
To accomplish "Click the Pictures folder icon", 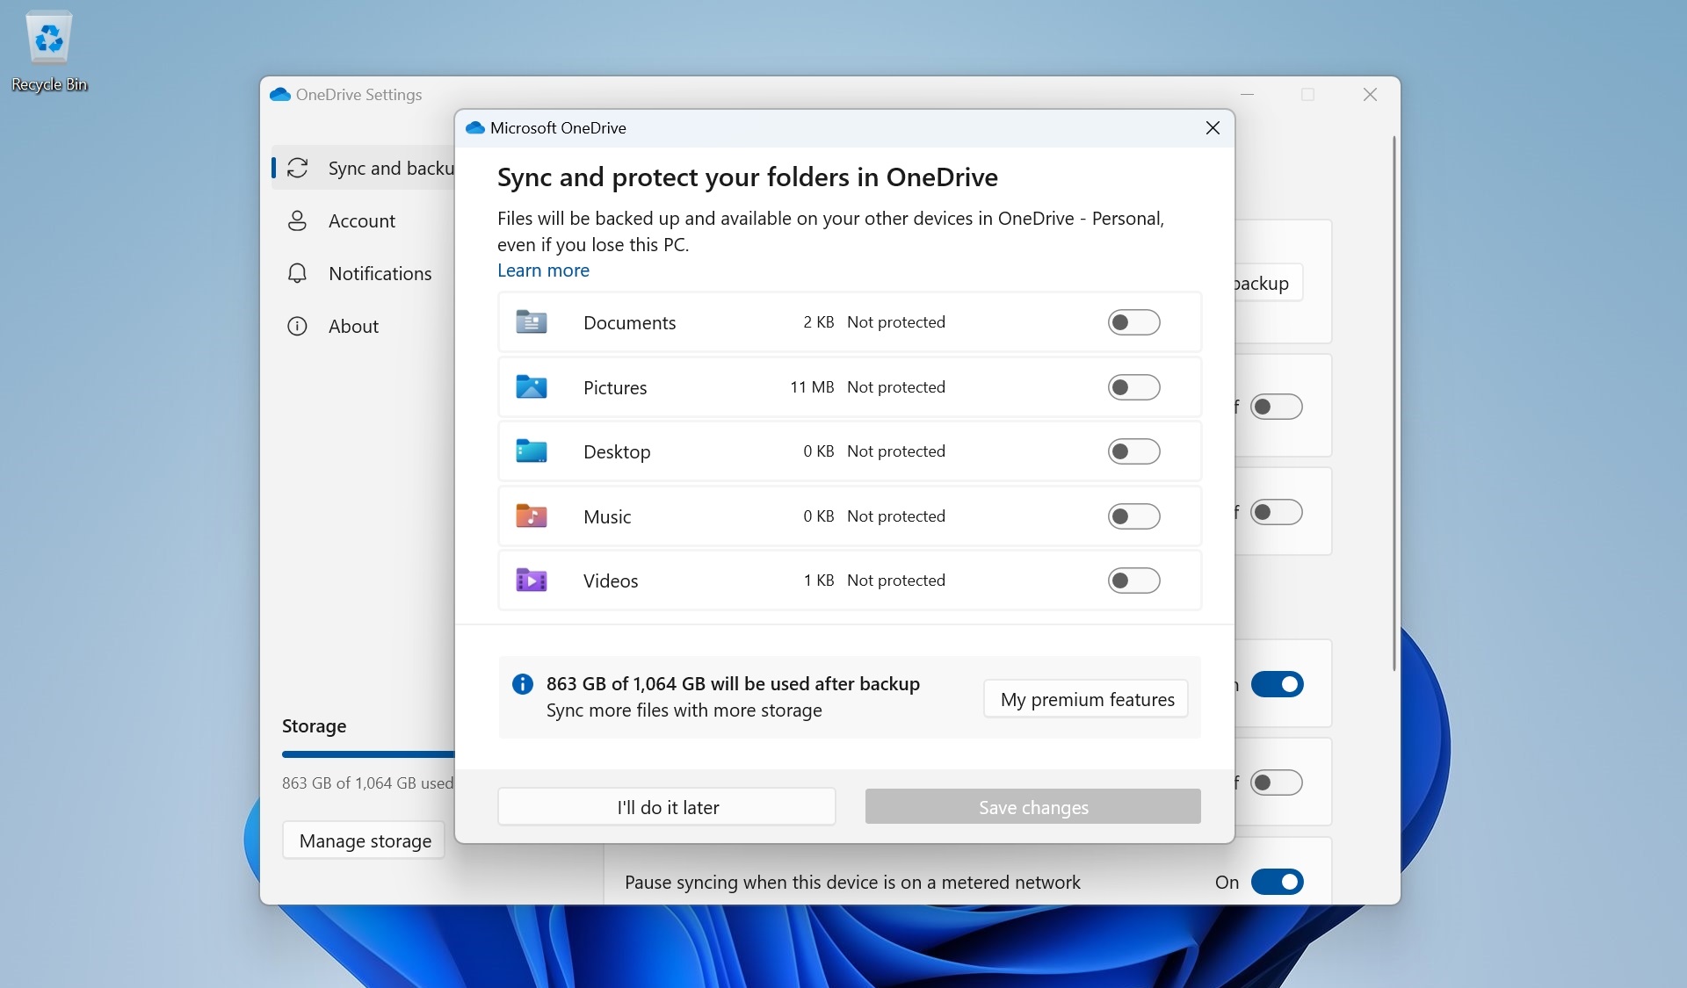I will coord(531,387).
